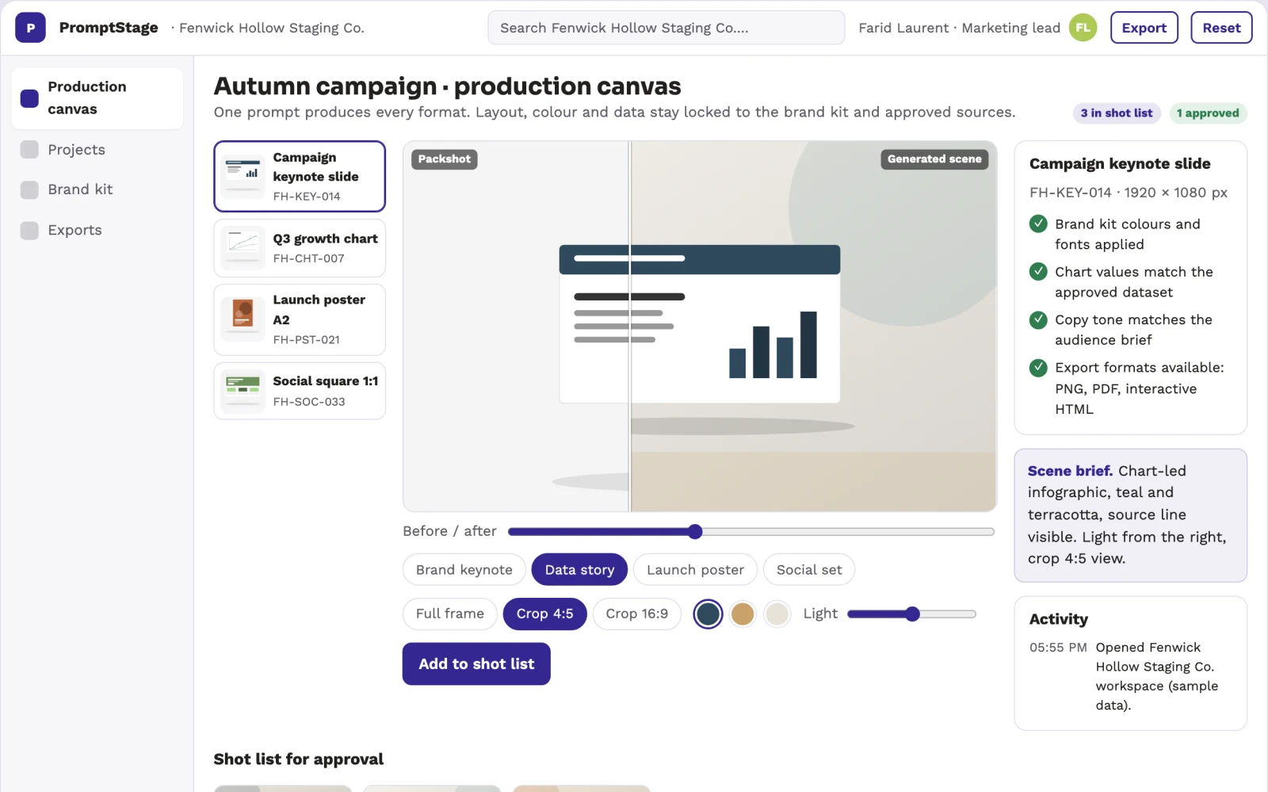
Task: Pick the tan terracotta colour swatch
Action: (743, 614)
